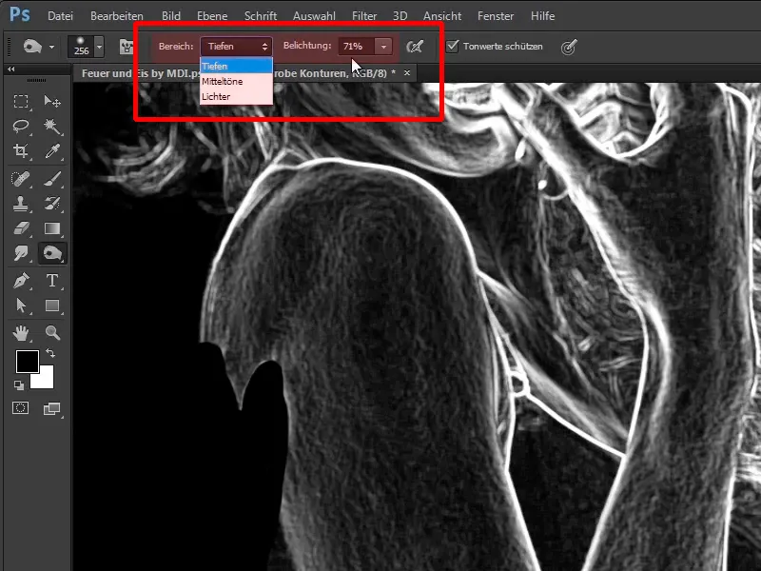Screen dimensions: 761x571
Task: Open the Datei menu
Action: pyautogui.click(x=60, y=16)
